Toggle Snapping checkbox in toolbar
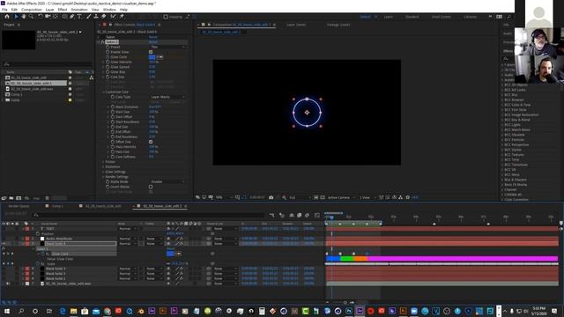The image size is (564, 317). [x=166, y=17]
